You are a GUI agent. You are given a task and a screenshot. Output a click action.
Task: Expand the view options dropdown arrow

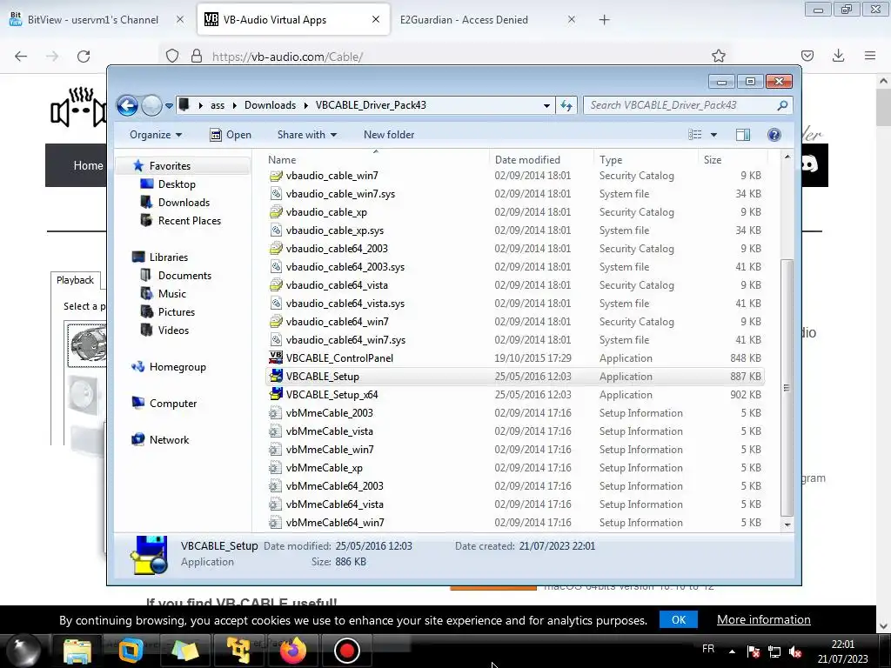point(713,135)
